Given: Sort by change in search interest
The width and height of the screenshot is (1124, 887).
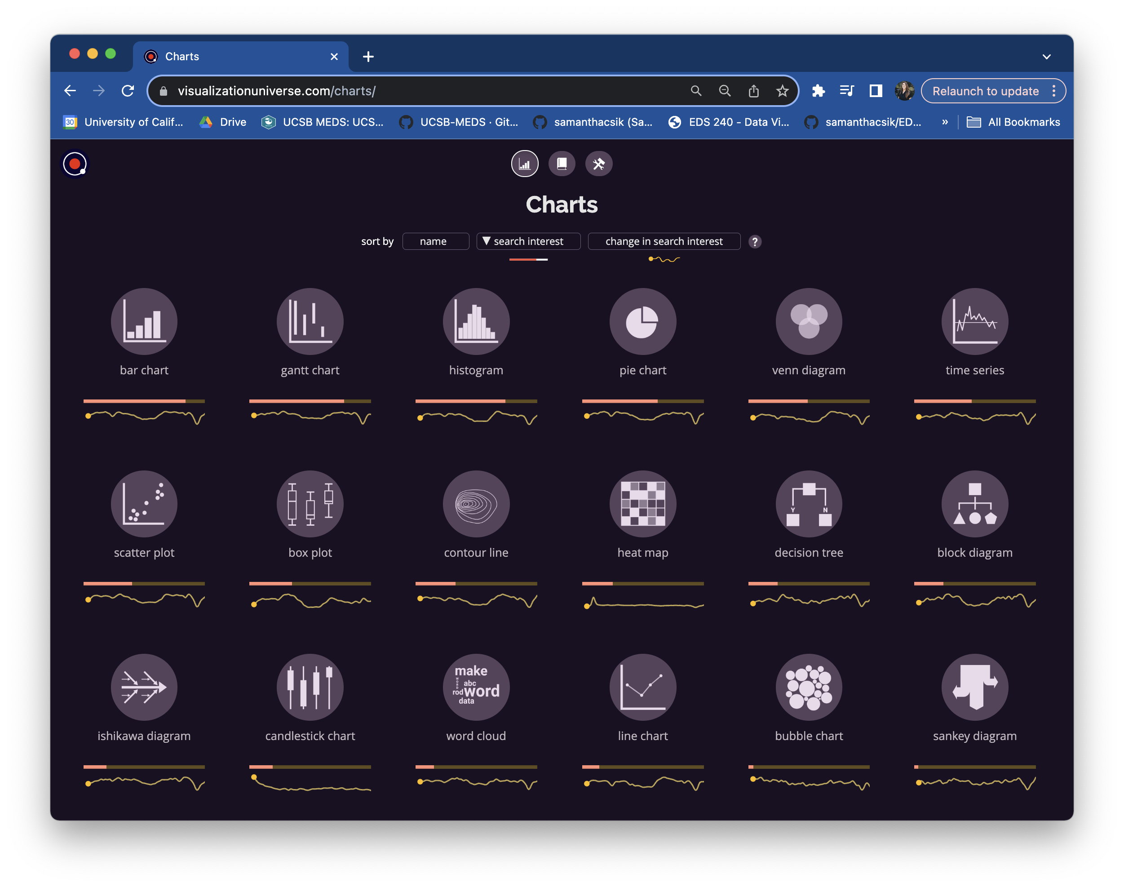Looking at the screenshot, I should (x=664, y=241).
